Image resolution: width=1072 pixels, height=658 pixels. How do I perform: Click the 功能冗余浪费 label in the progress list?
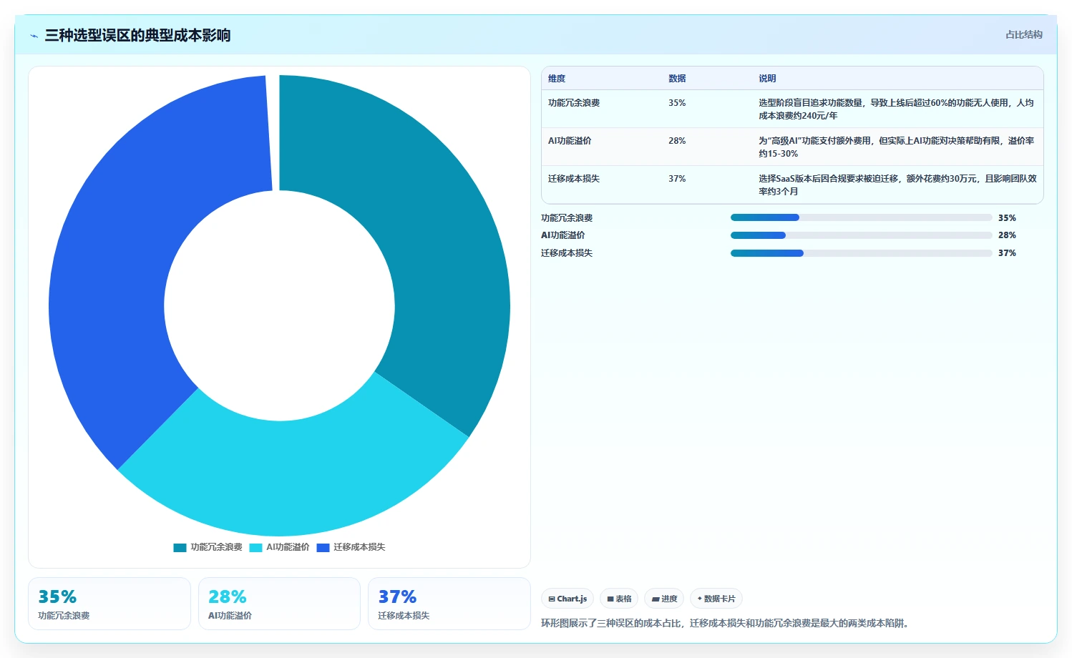click(x=567, y=218)
